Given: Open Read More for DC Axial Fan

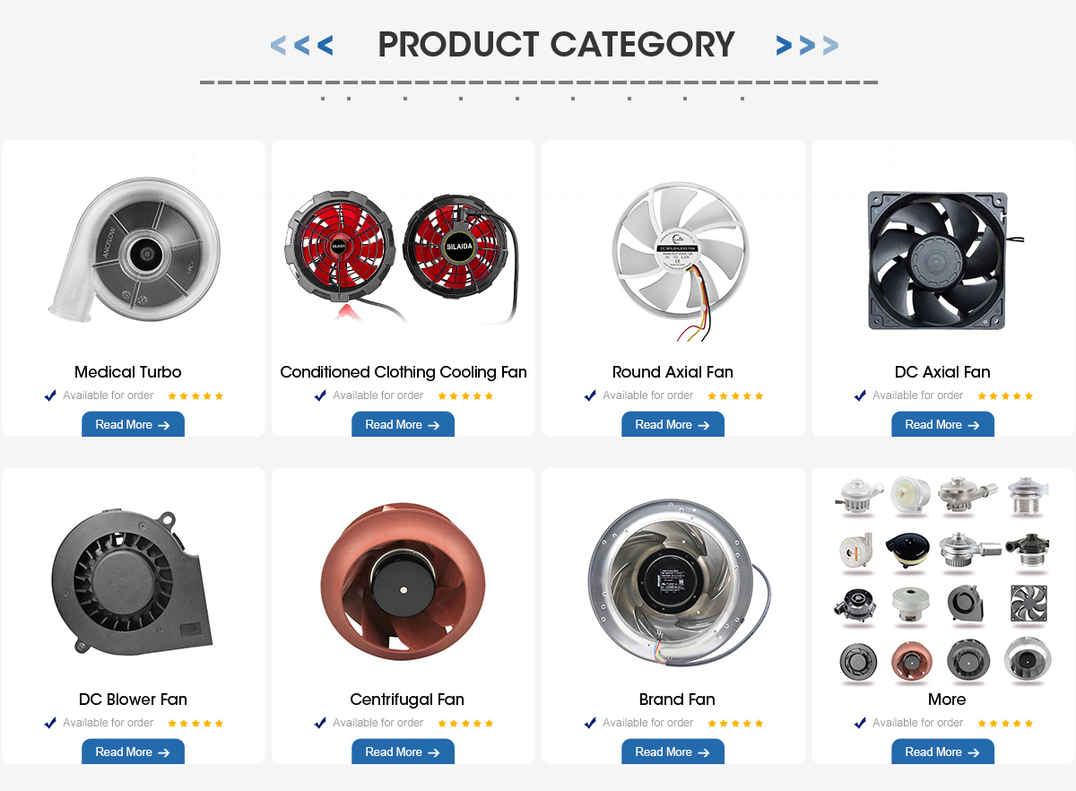Looking at the screenshot, I should coord(942,424).
